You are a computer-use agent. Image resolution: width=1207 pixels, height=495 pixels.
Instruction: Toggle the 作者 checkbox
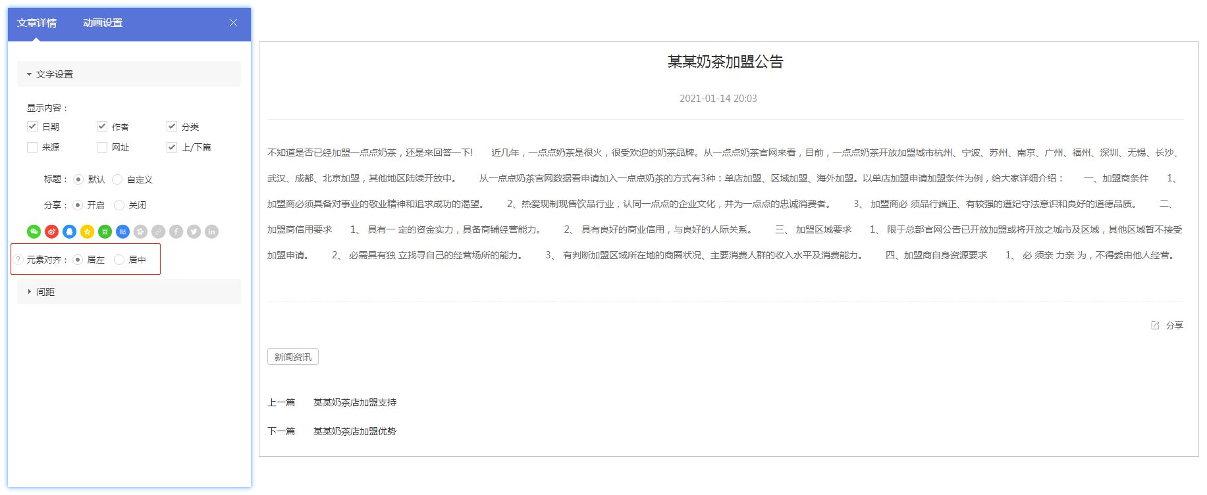coord(102,126)
